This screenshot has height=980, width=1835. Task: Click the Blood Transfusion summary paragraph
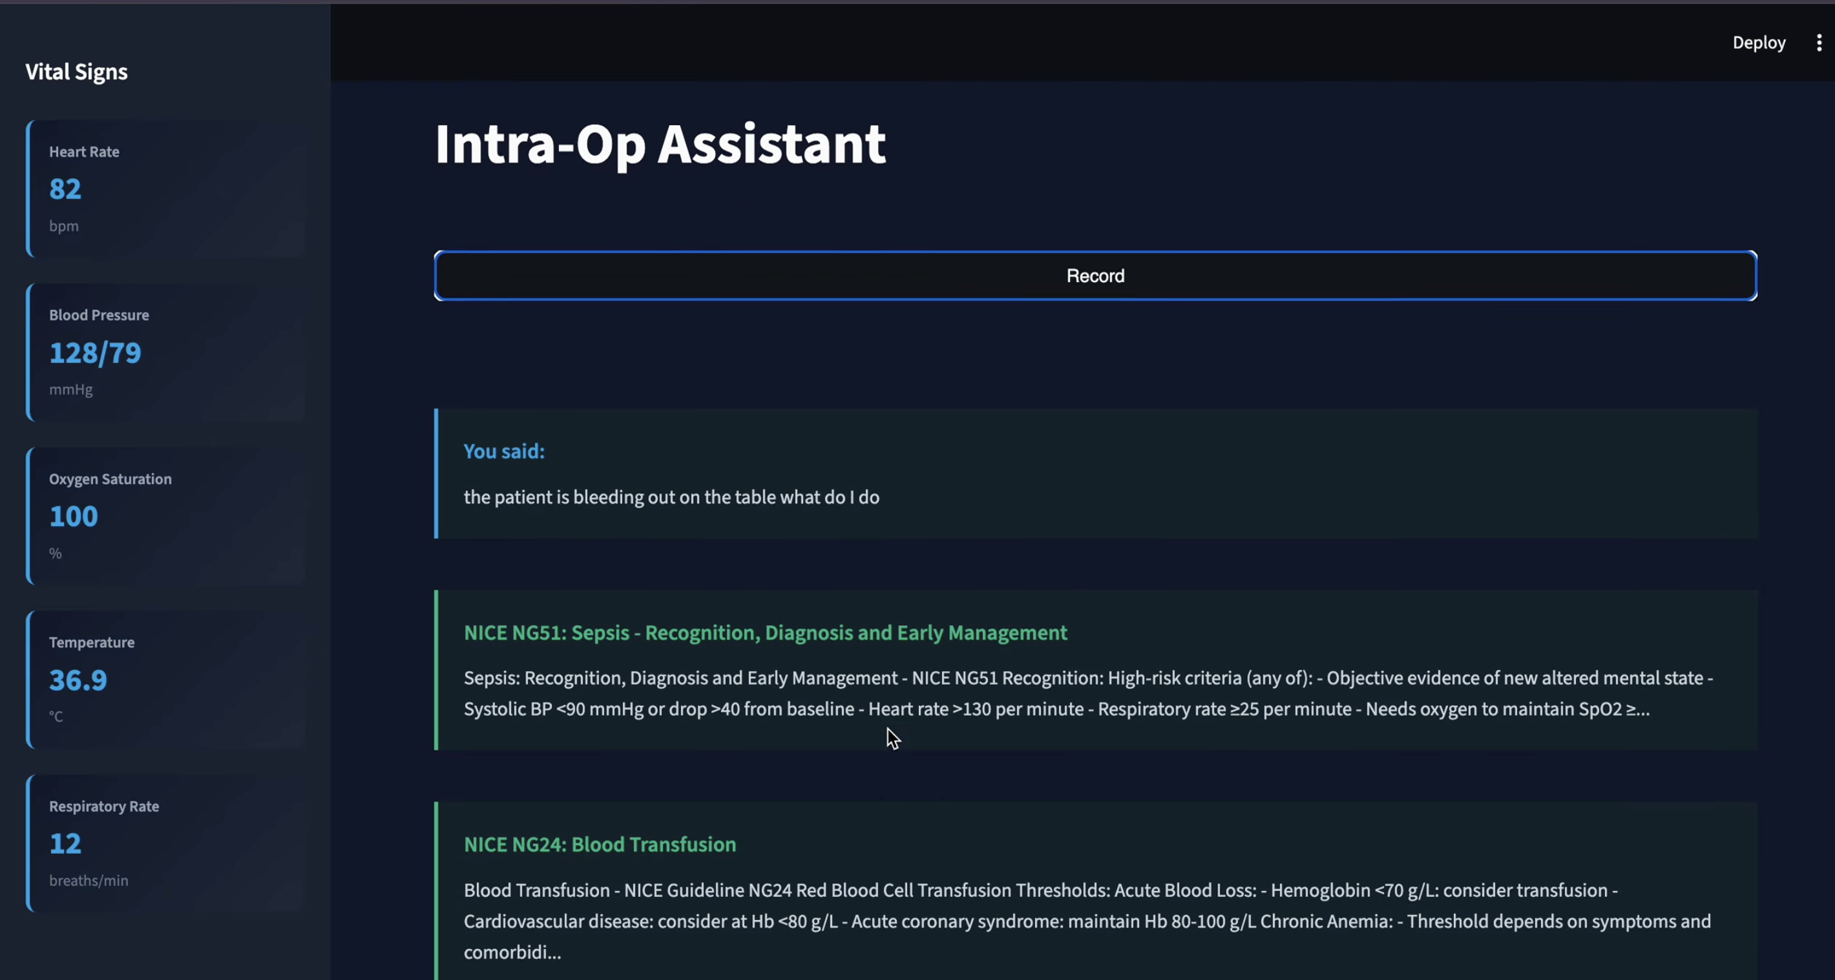(x=1087, y=921)
